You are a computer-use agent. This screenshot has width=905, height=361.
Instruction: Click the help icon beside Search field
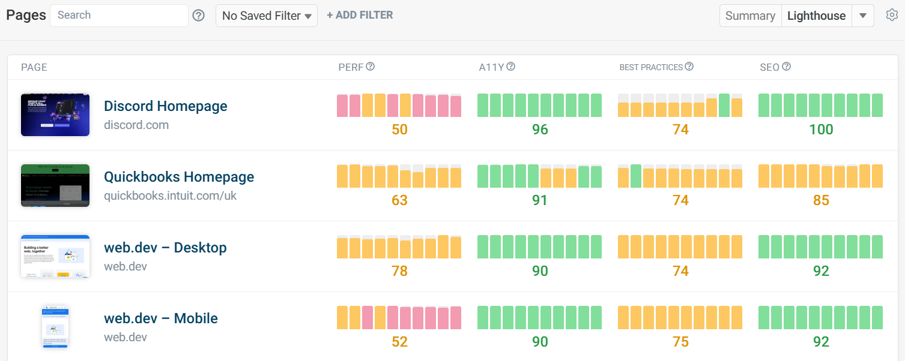199,16
